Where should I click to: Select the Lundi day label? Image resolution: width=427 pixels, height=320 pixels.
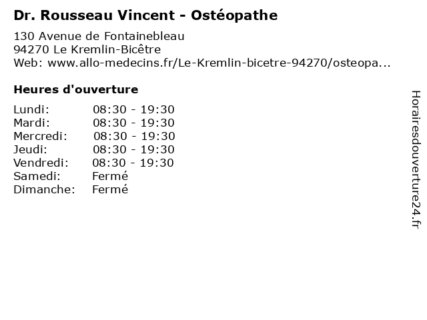click(x=31, y=109)
